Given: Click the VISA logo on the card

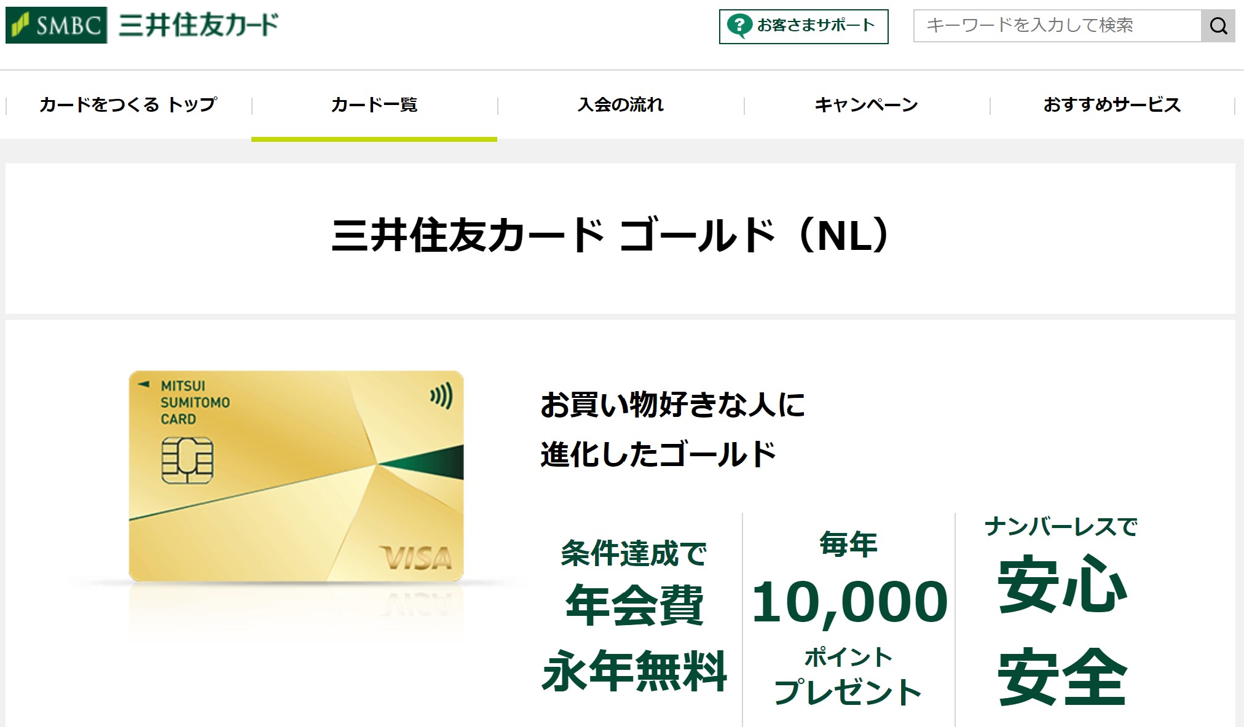Looking at the screenshot, I should coord(416,558).
